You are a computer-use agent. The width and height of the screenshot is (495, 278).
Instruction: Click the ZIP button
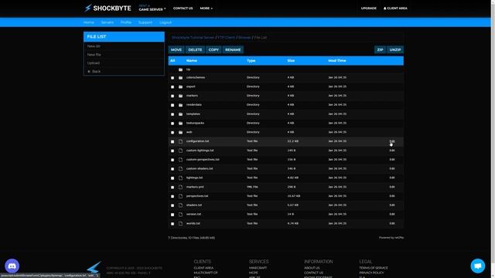tap(380, 49)
